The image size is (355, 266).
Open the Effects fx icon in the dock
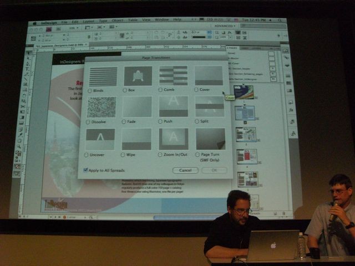click(x=291, y=110)
